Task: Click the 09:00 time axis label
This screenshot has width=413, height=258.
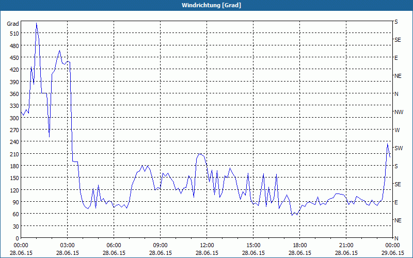Action: (161, 246)
